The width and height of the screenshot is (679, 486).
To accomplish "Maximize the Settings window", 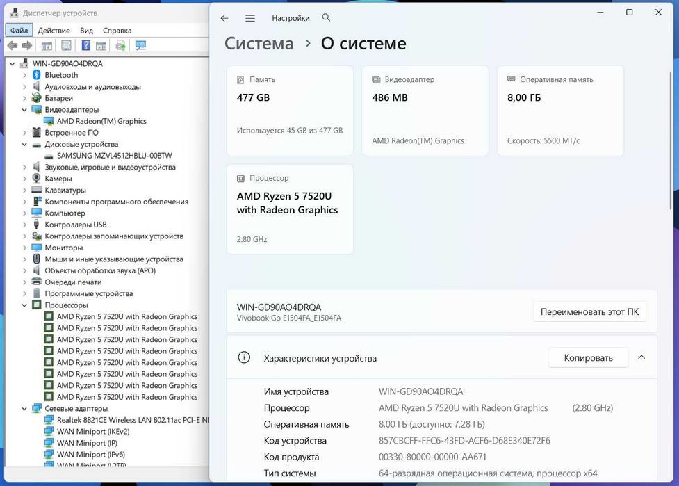I will tap(629, 13).
